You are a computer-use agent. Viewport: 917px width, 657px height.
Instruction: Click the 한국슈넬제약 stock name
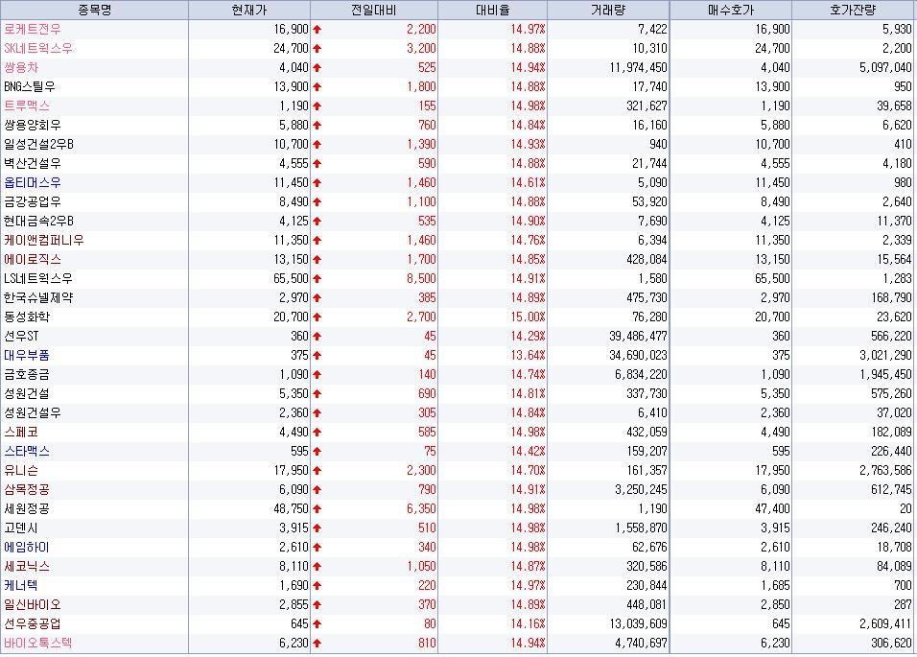pyautogui.click(x=38, y=298)
